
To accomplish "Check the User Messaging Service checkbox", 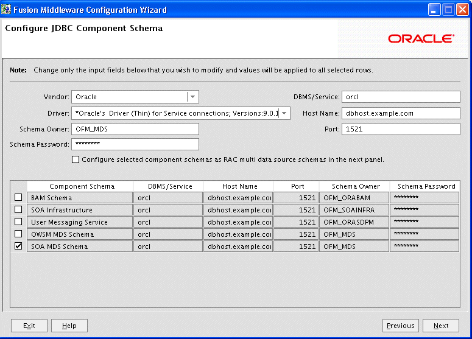I will 18,222.
